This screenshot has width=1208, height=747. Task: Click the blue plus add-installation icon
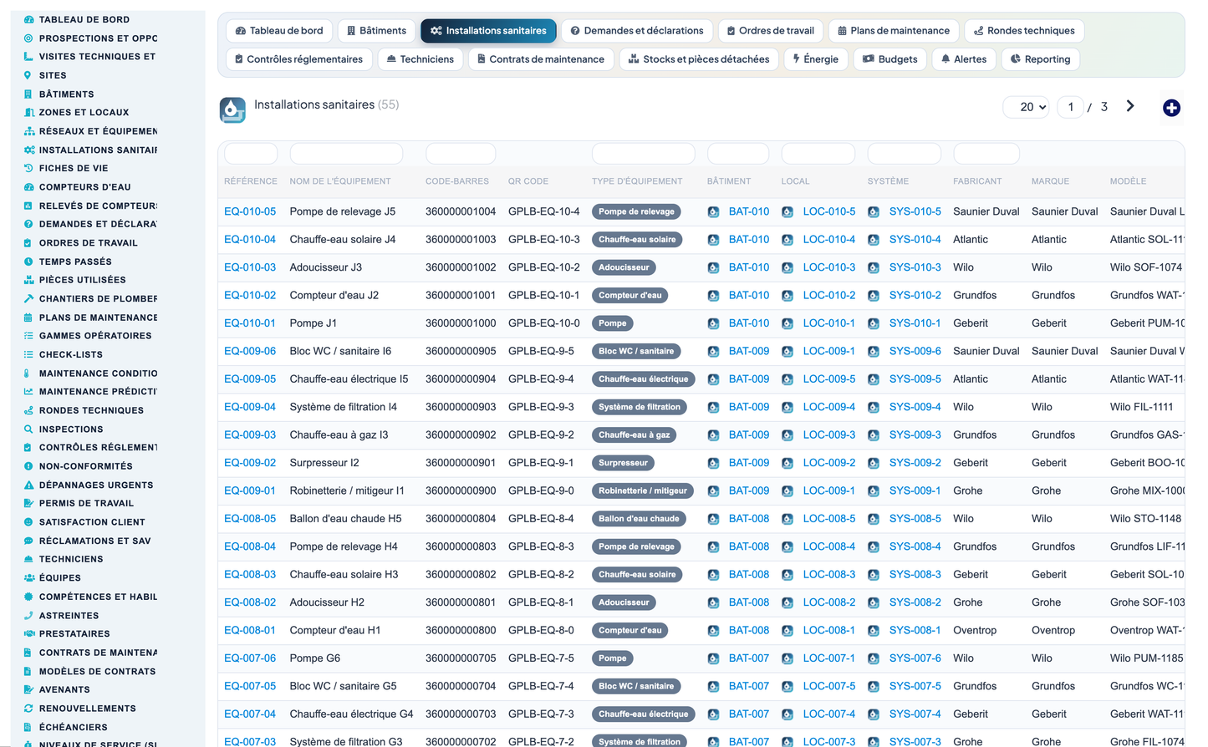[x=1171, y=108]
